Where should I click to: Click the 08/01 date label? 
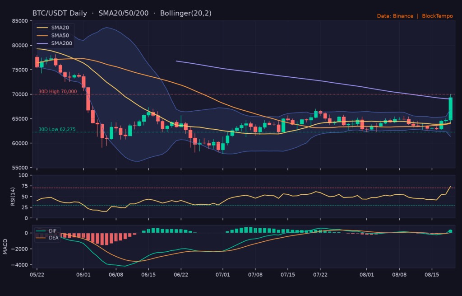coord(366,275)
